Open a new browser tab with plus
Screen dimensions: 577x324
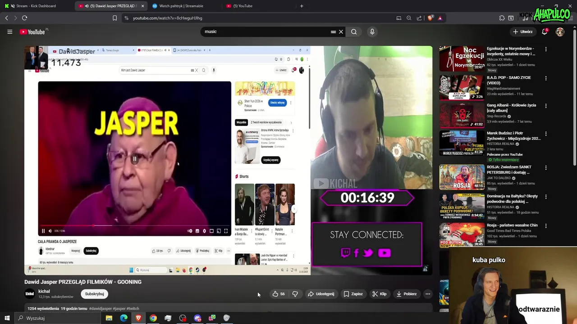coord(302,6)
